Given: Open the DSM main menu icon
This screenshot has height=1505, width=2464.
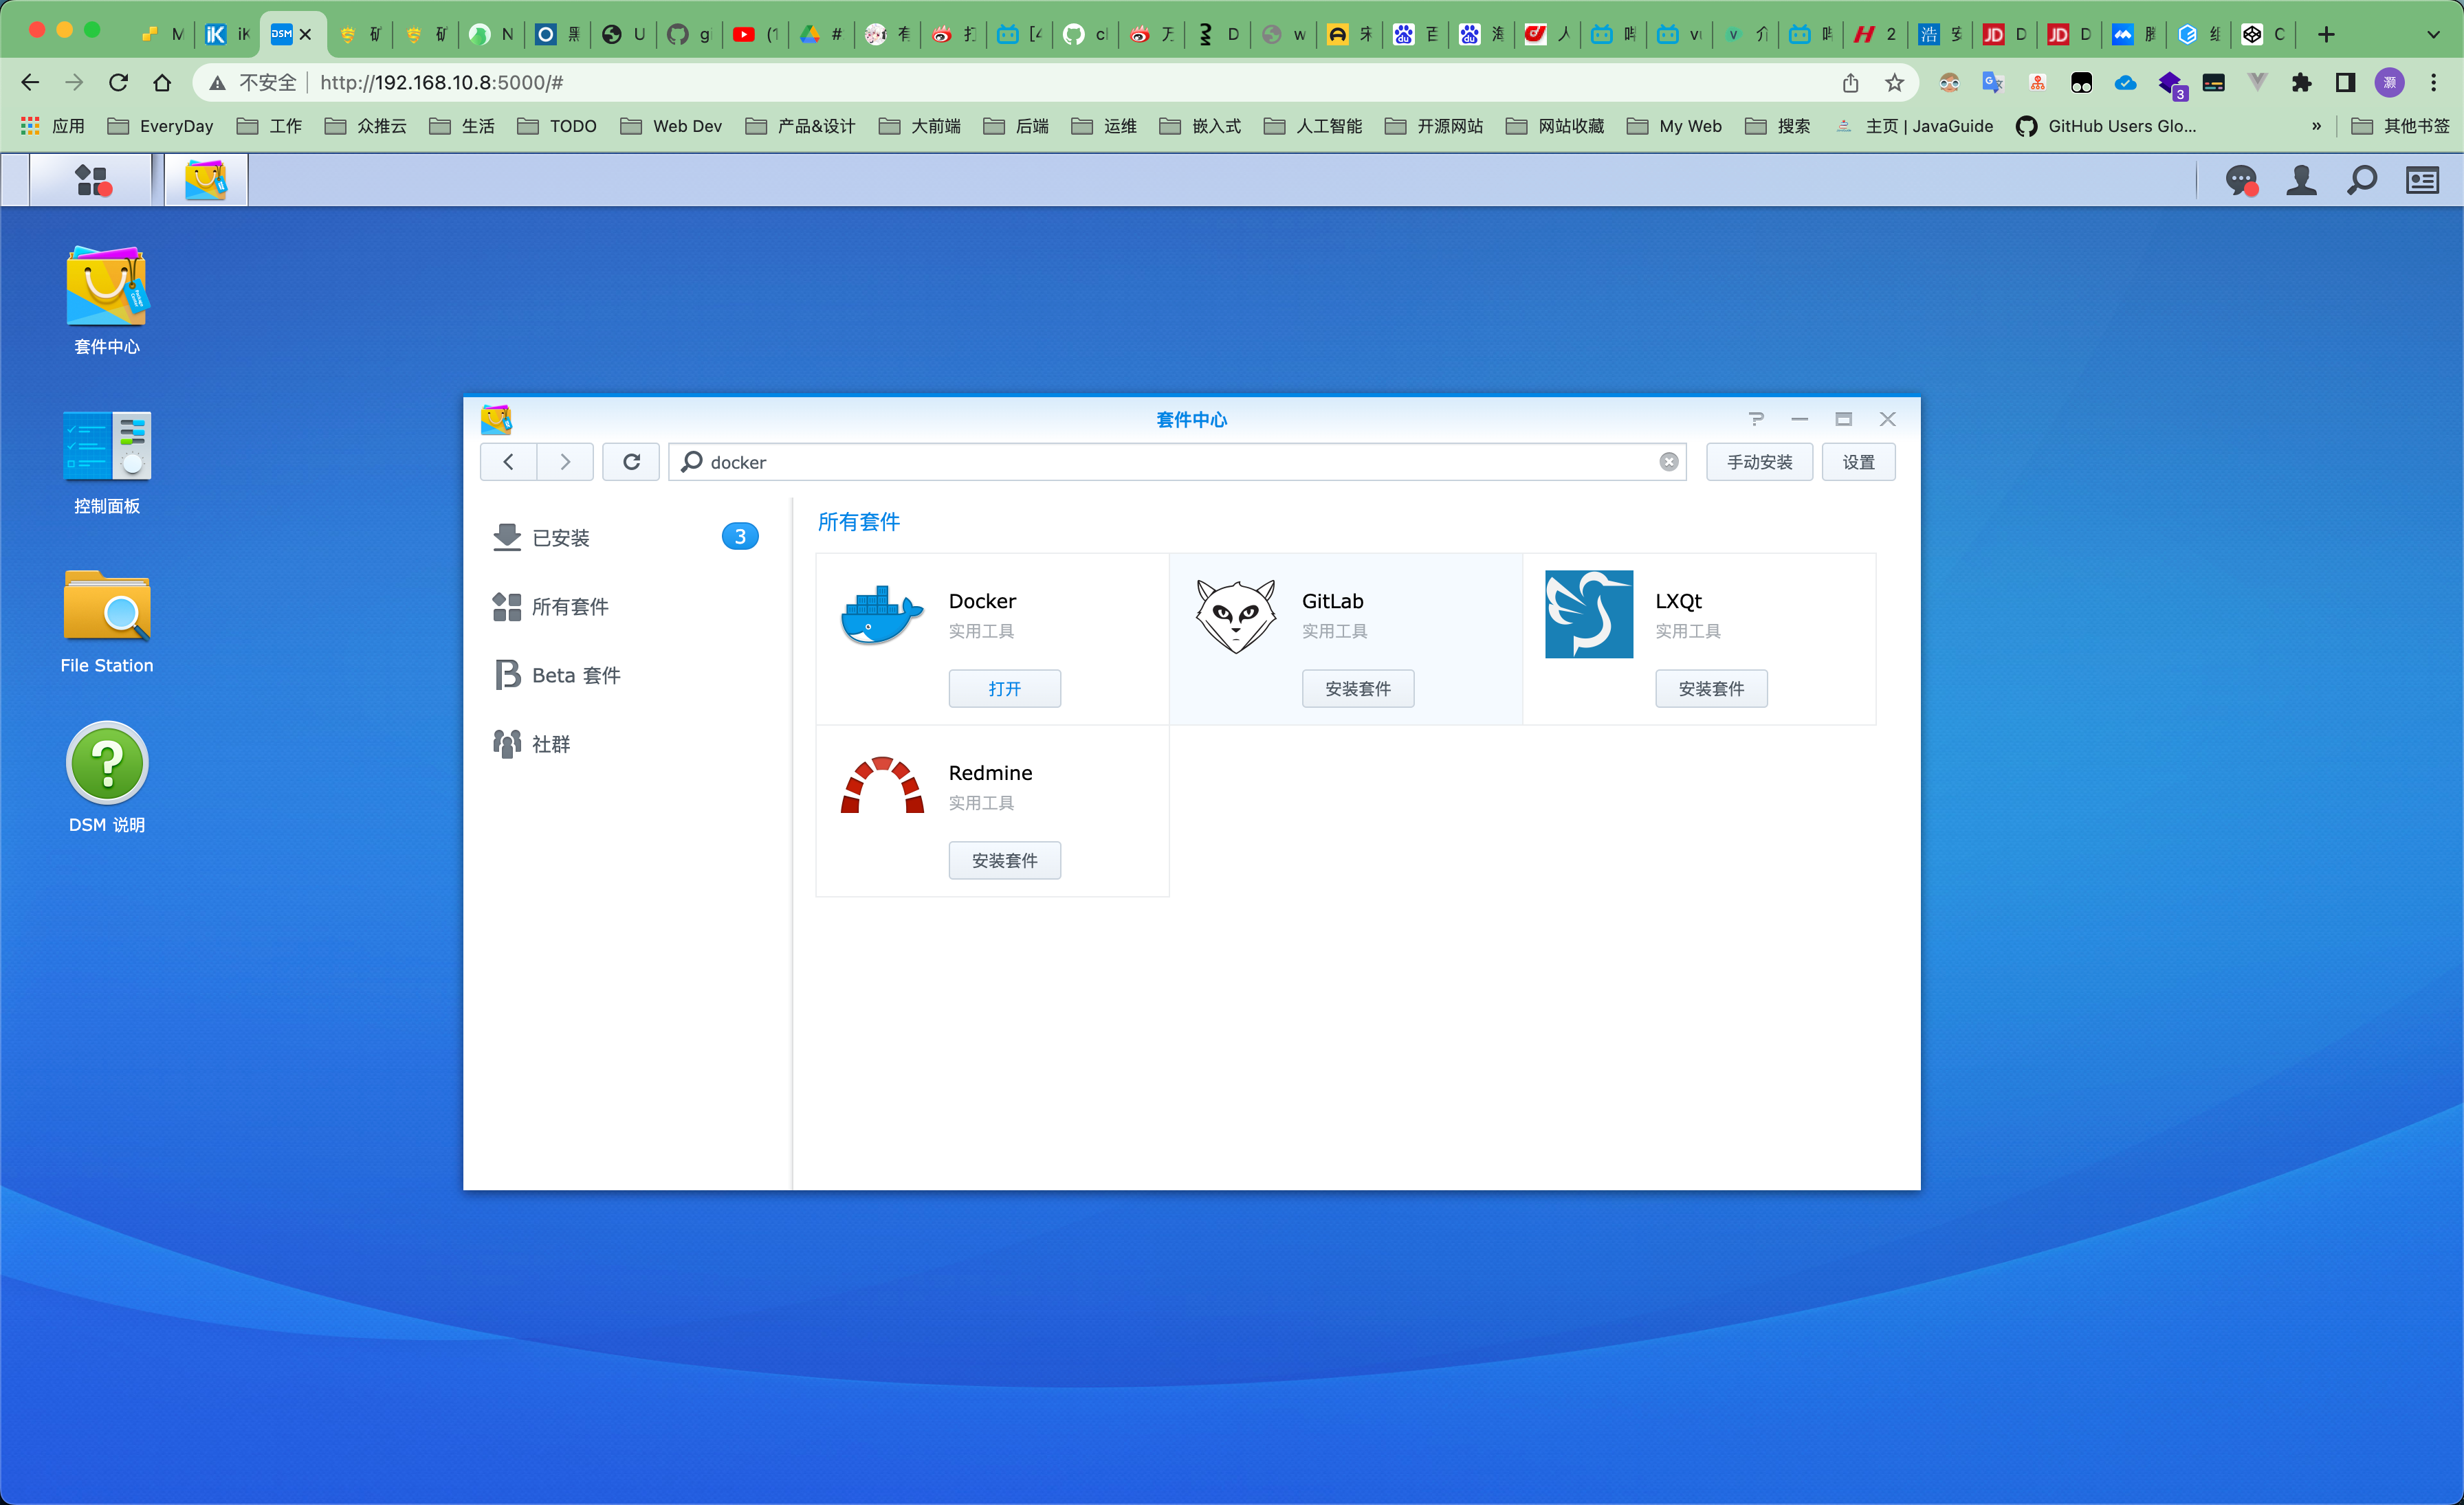Looking at the screenshot, I should coord(92,180).
